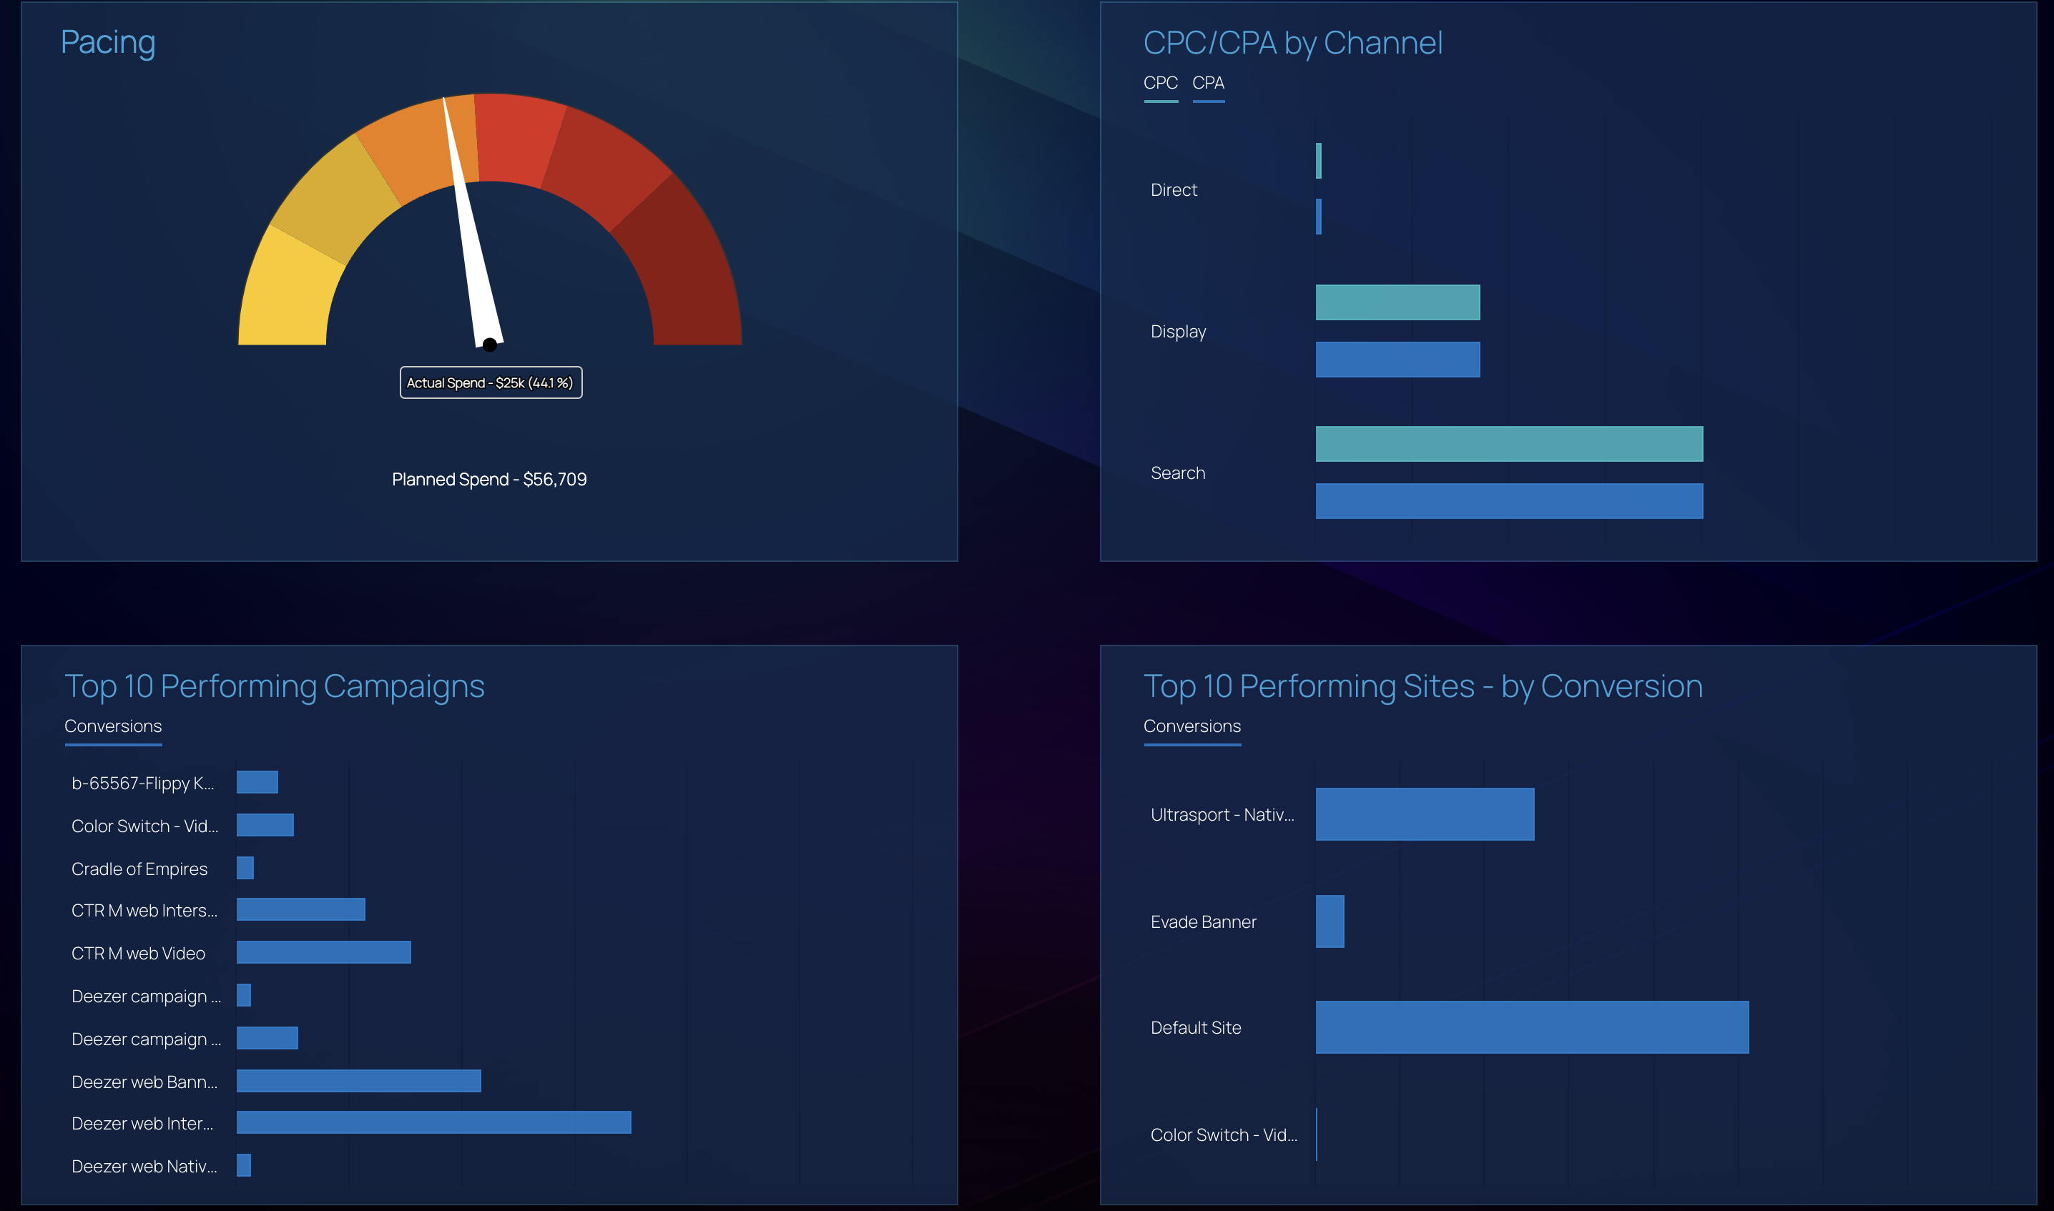The width and height of the screenshot is (2054, 1211).
Task: Click the CPC/CPA by Channel title
Action: pos(1293,43)
